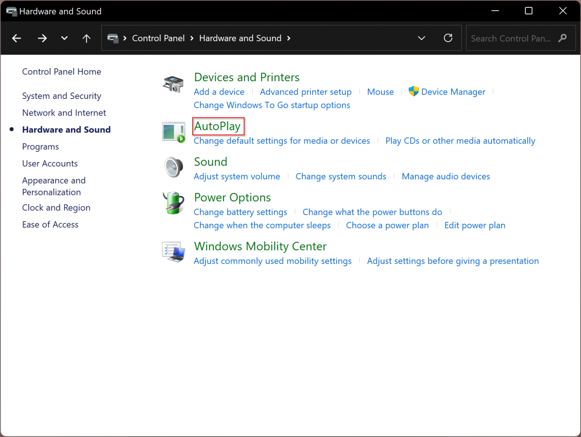Click the Windows Mobility Center icon

click(173, 252)
